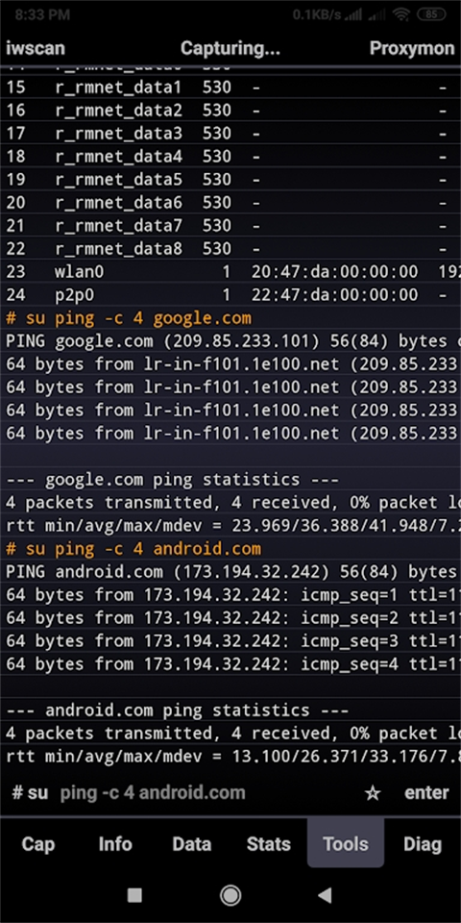
Task: Open the Info tab
Action: pos(115,844)
